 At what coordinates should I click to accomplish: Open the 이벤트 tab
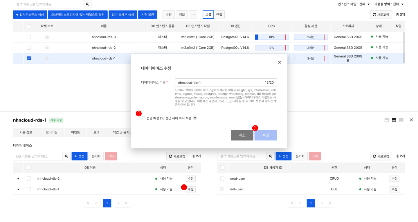pos(75,132)
